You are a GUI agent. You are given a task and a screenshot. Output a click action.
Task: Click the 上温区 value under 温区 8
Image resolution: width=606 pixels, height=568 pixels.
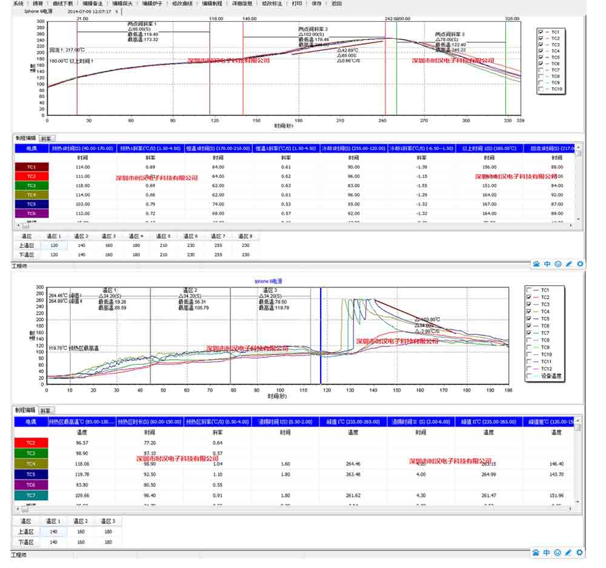pos(245,245)
